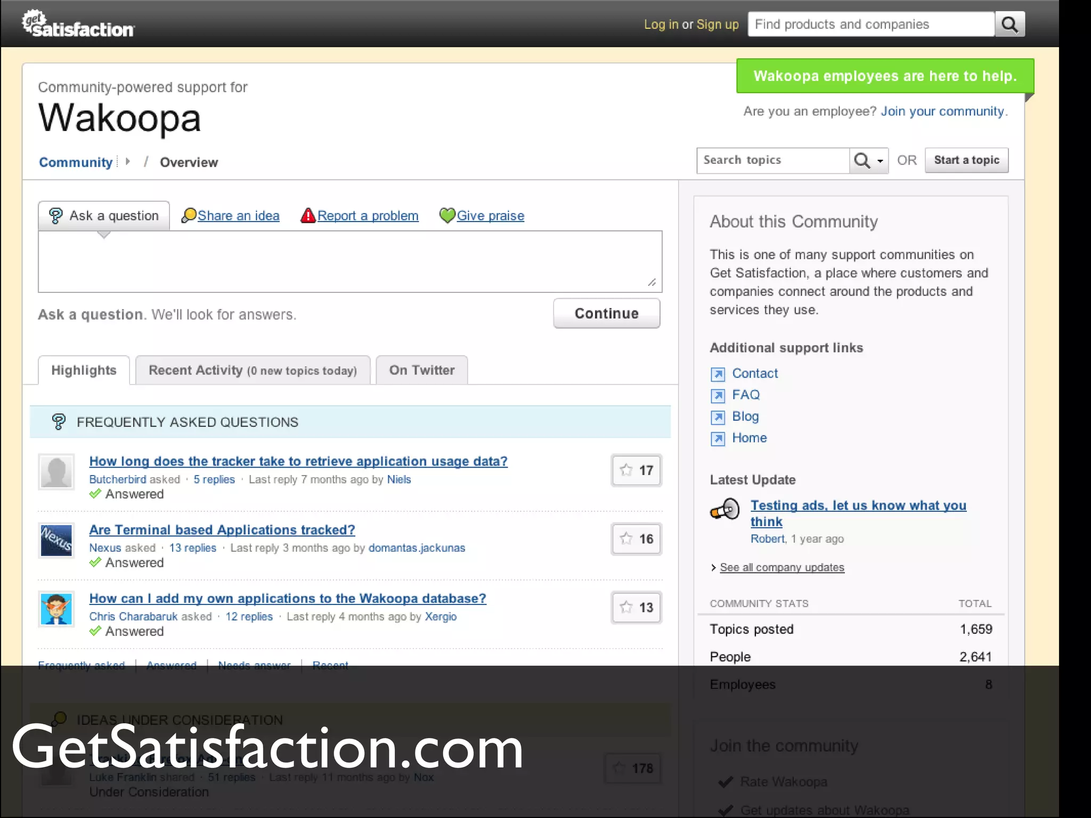Open the Give praise tab
1091x818 pixels.
pos(490,216)
